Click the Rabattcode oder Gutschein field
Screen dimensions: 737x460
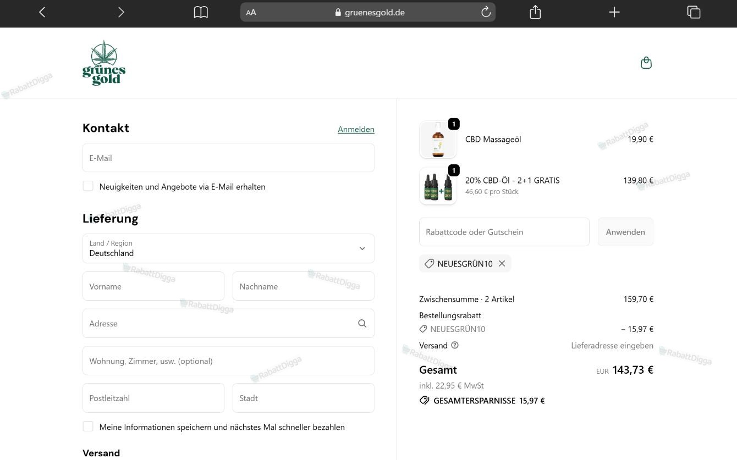point(504,232)
